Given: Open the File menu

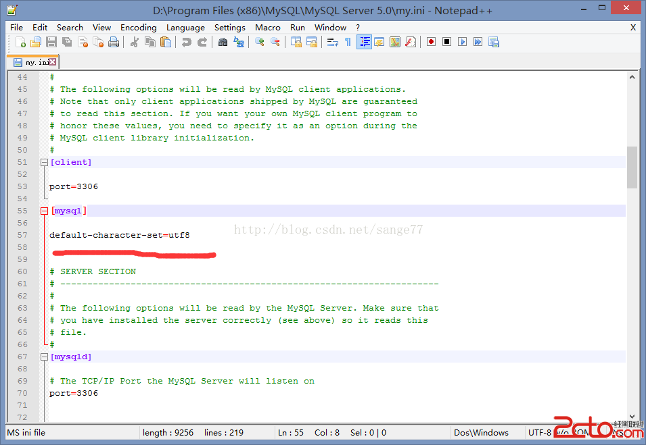Looking at the screenshot, I should click(x=16, y=28).
